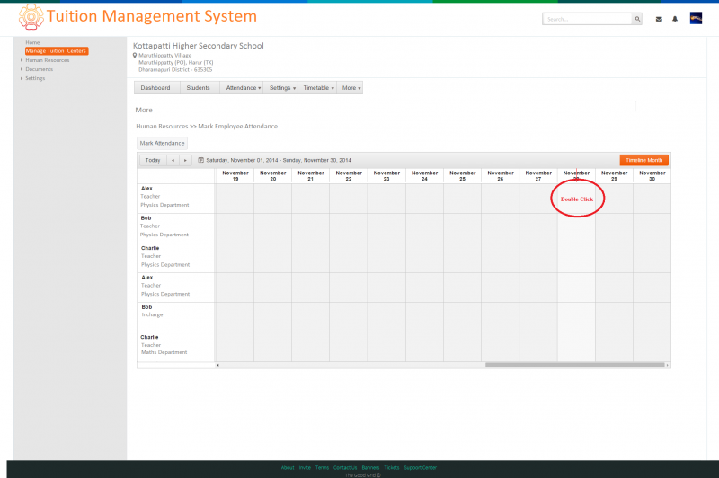
Task: Expand Documents in sidebar
Action: 39,69
